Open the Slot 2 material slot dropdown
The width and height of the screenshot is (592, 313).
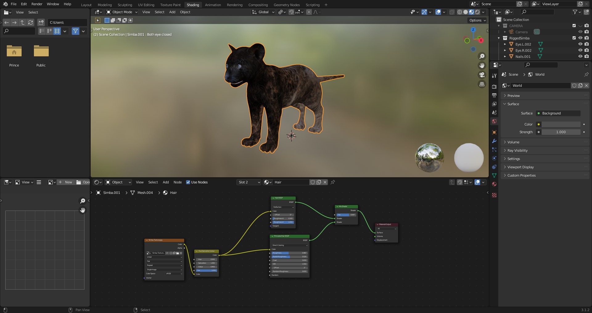coord(249,182)
